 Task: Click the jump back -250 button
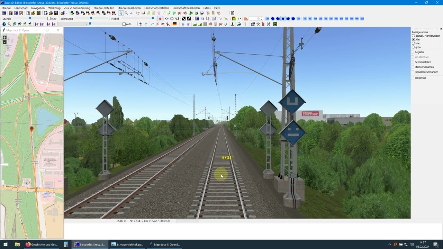point(267,19)
